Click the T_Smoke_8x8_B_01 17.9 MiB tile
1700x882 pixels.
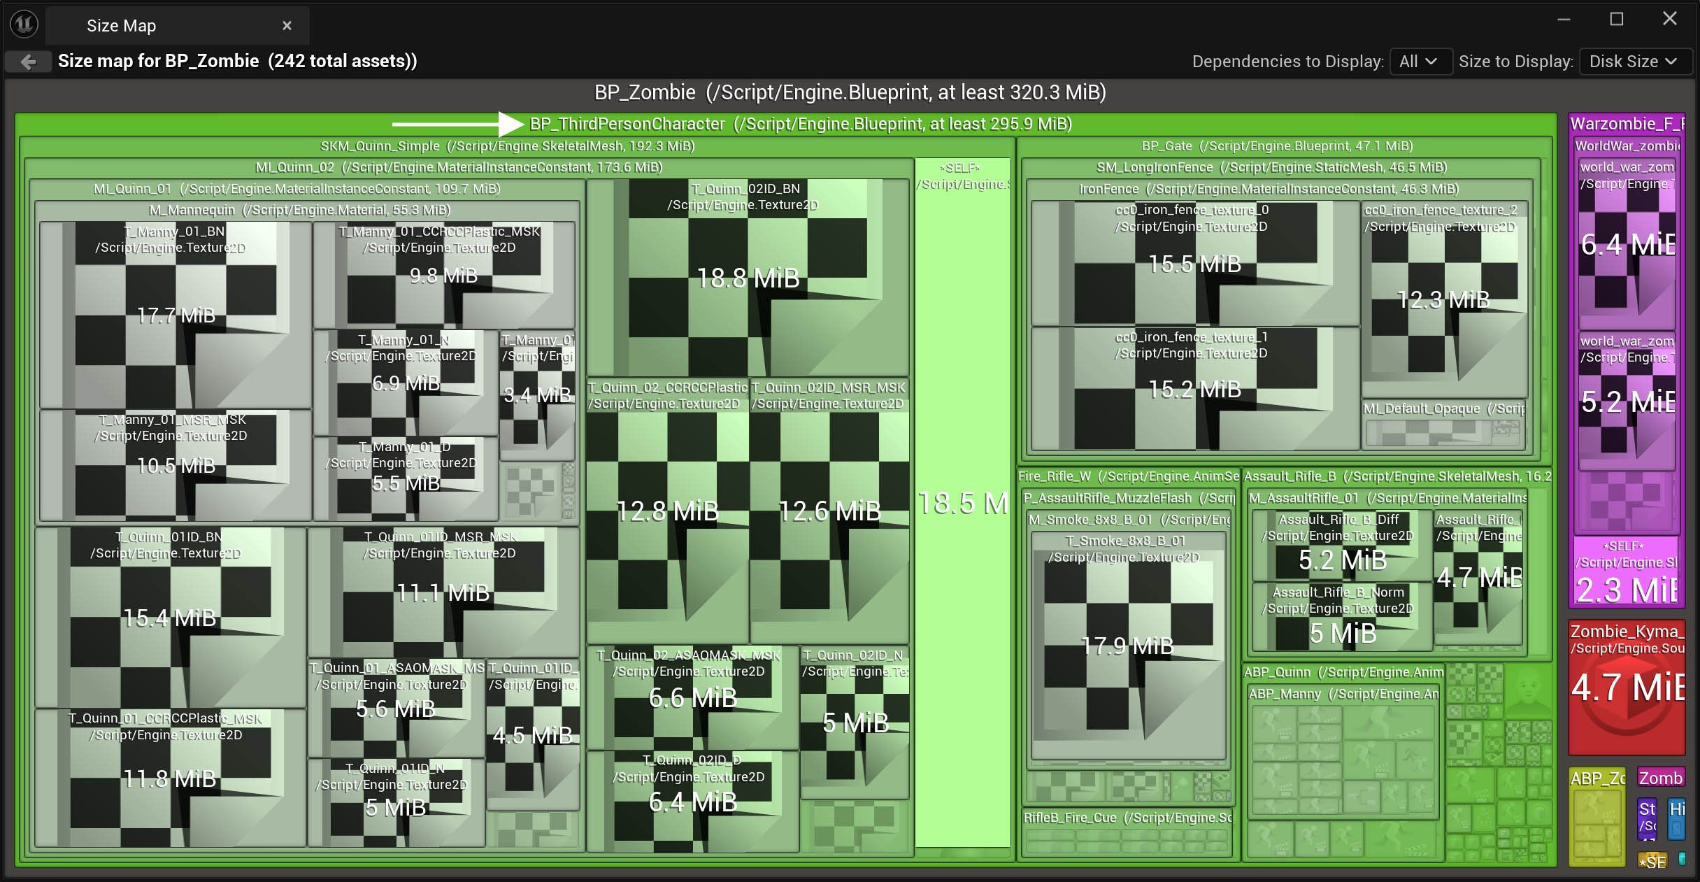click(x=1127, y=646)
